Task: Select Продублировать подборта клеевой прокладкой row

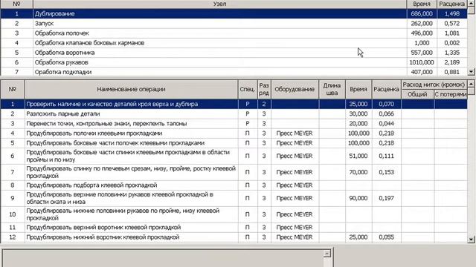Action: pyautogui.click(x=234, y=185)
